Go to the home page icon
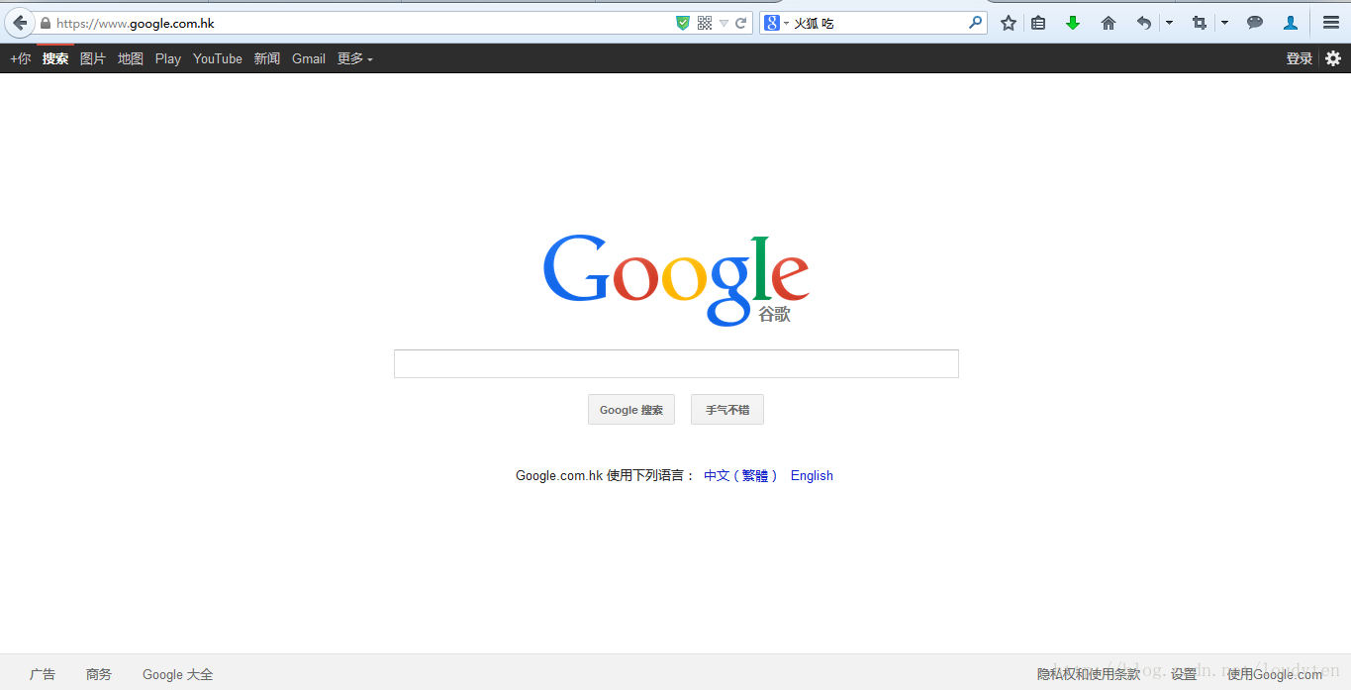Viewport: 1351px width, 690px height. click(1109, 23)
